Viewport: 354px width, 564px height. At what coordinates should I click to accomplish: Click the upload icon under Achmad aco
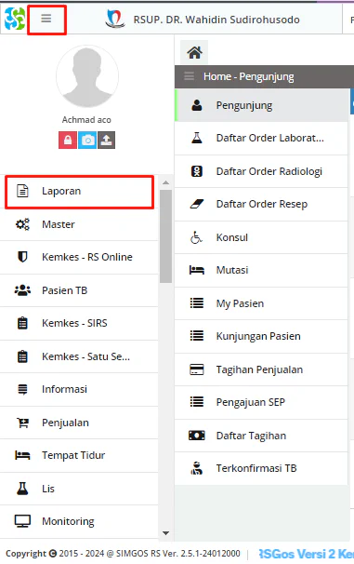[107, 140]
